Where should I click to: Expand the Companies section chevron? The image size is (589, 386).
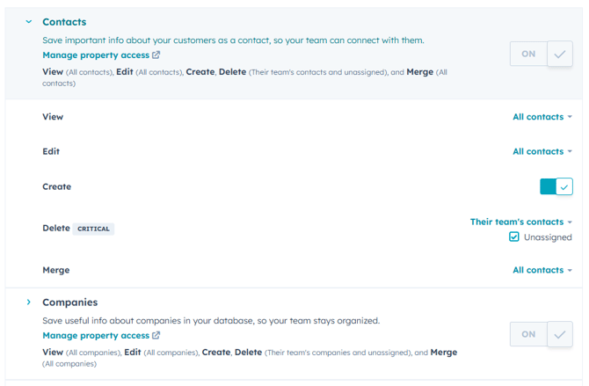[x=28, y=302]
